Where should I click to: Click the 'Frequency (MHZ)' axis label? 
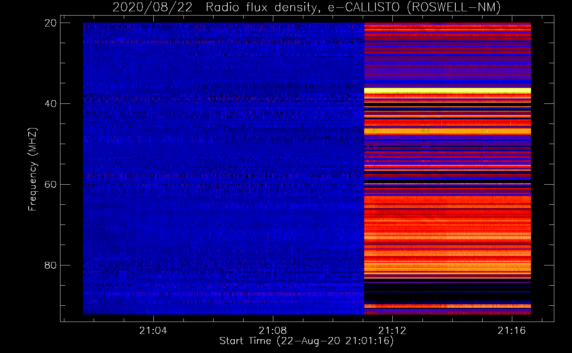(33, 169)
